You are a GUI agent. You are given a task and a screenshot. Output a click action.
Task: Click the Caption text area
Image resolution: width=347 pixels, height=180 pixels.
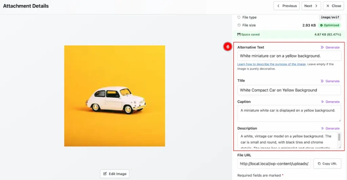(x=289, y=113)
